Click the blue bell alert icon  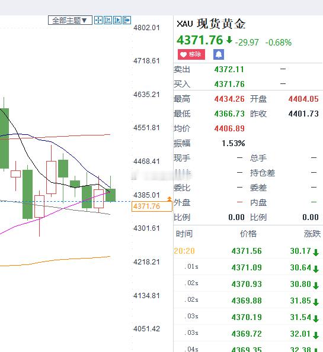click(219, 54)
